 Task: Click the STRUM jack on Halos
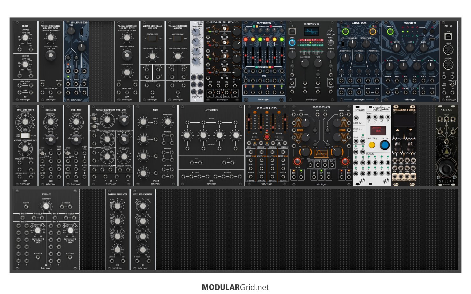point(342,92)
